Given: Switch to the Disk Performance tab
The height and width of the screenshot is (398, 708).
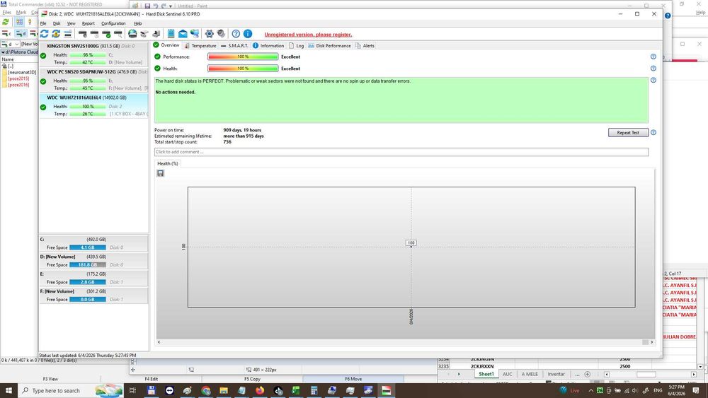Looking at the screenshot, I should click(329, 45).
